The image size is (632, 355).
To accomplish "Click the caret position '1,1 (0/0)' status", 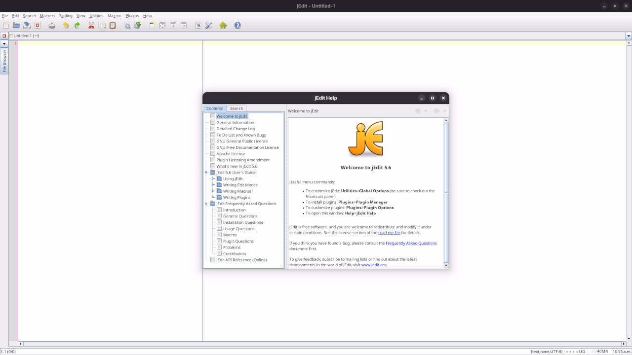I will [8, 352].
